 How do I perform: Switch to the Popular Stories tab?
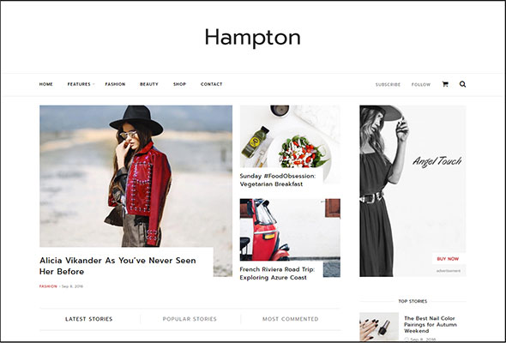pos(190,319)
